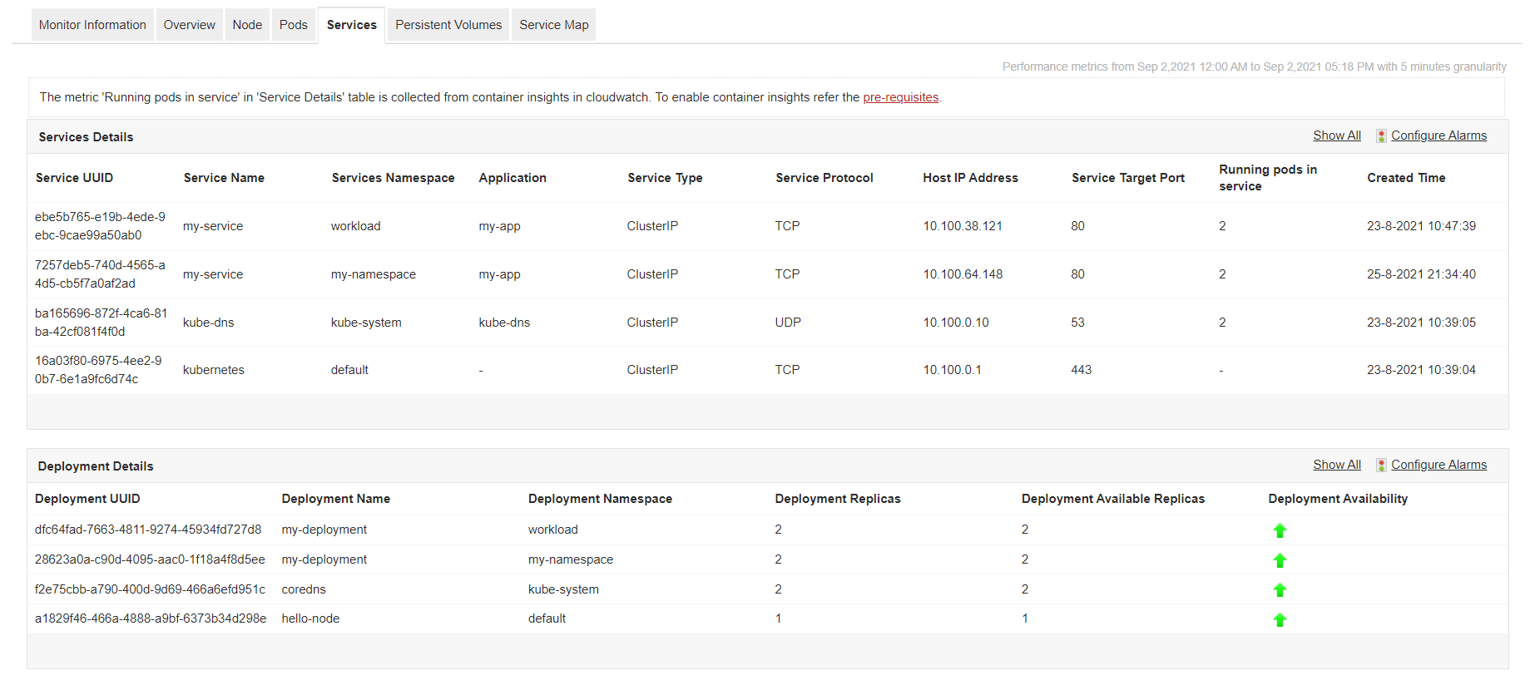The height and width of the screenshot is (680, 1530).
Task: Click the alarm icon in Deployment Details header
Action: point(1381,466)
